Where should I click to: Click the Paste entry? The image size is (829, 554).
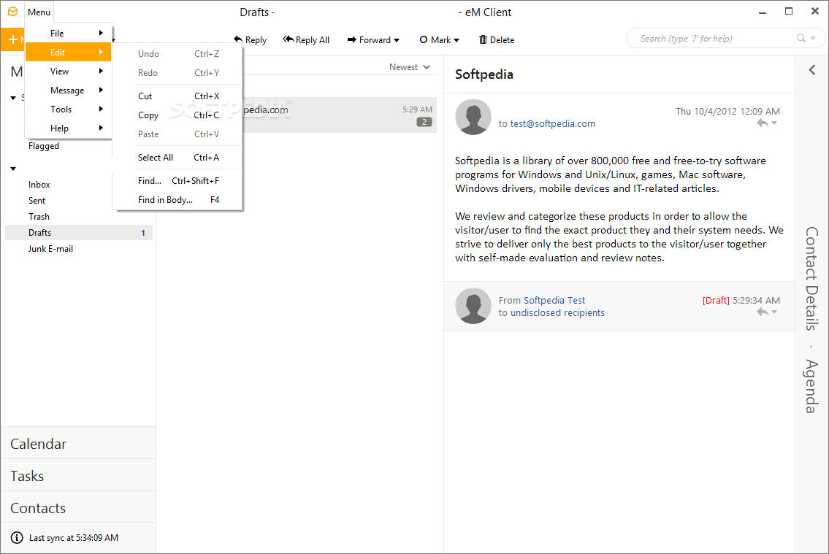pos(178,134)
